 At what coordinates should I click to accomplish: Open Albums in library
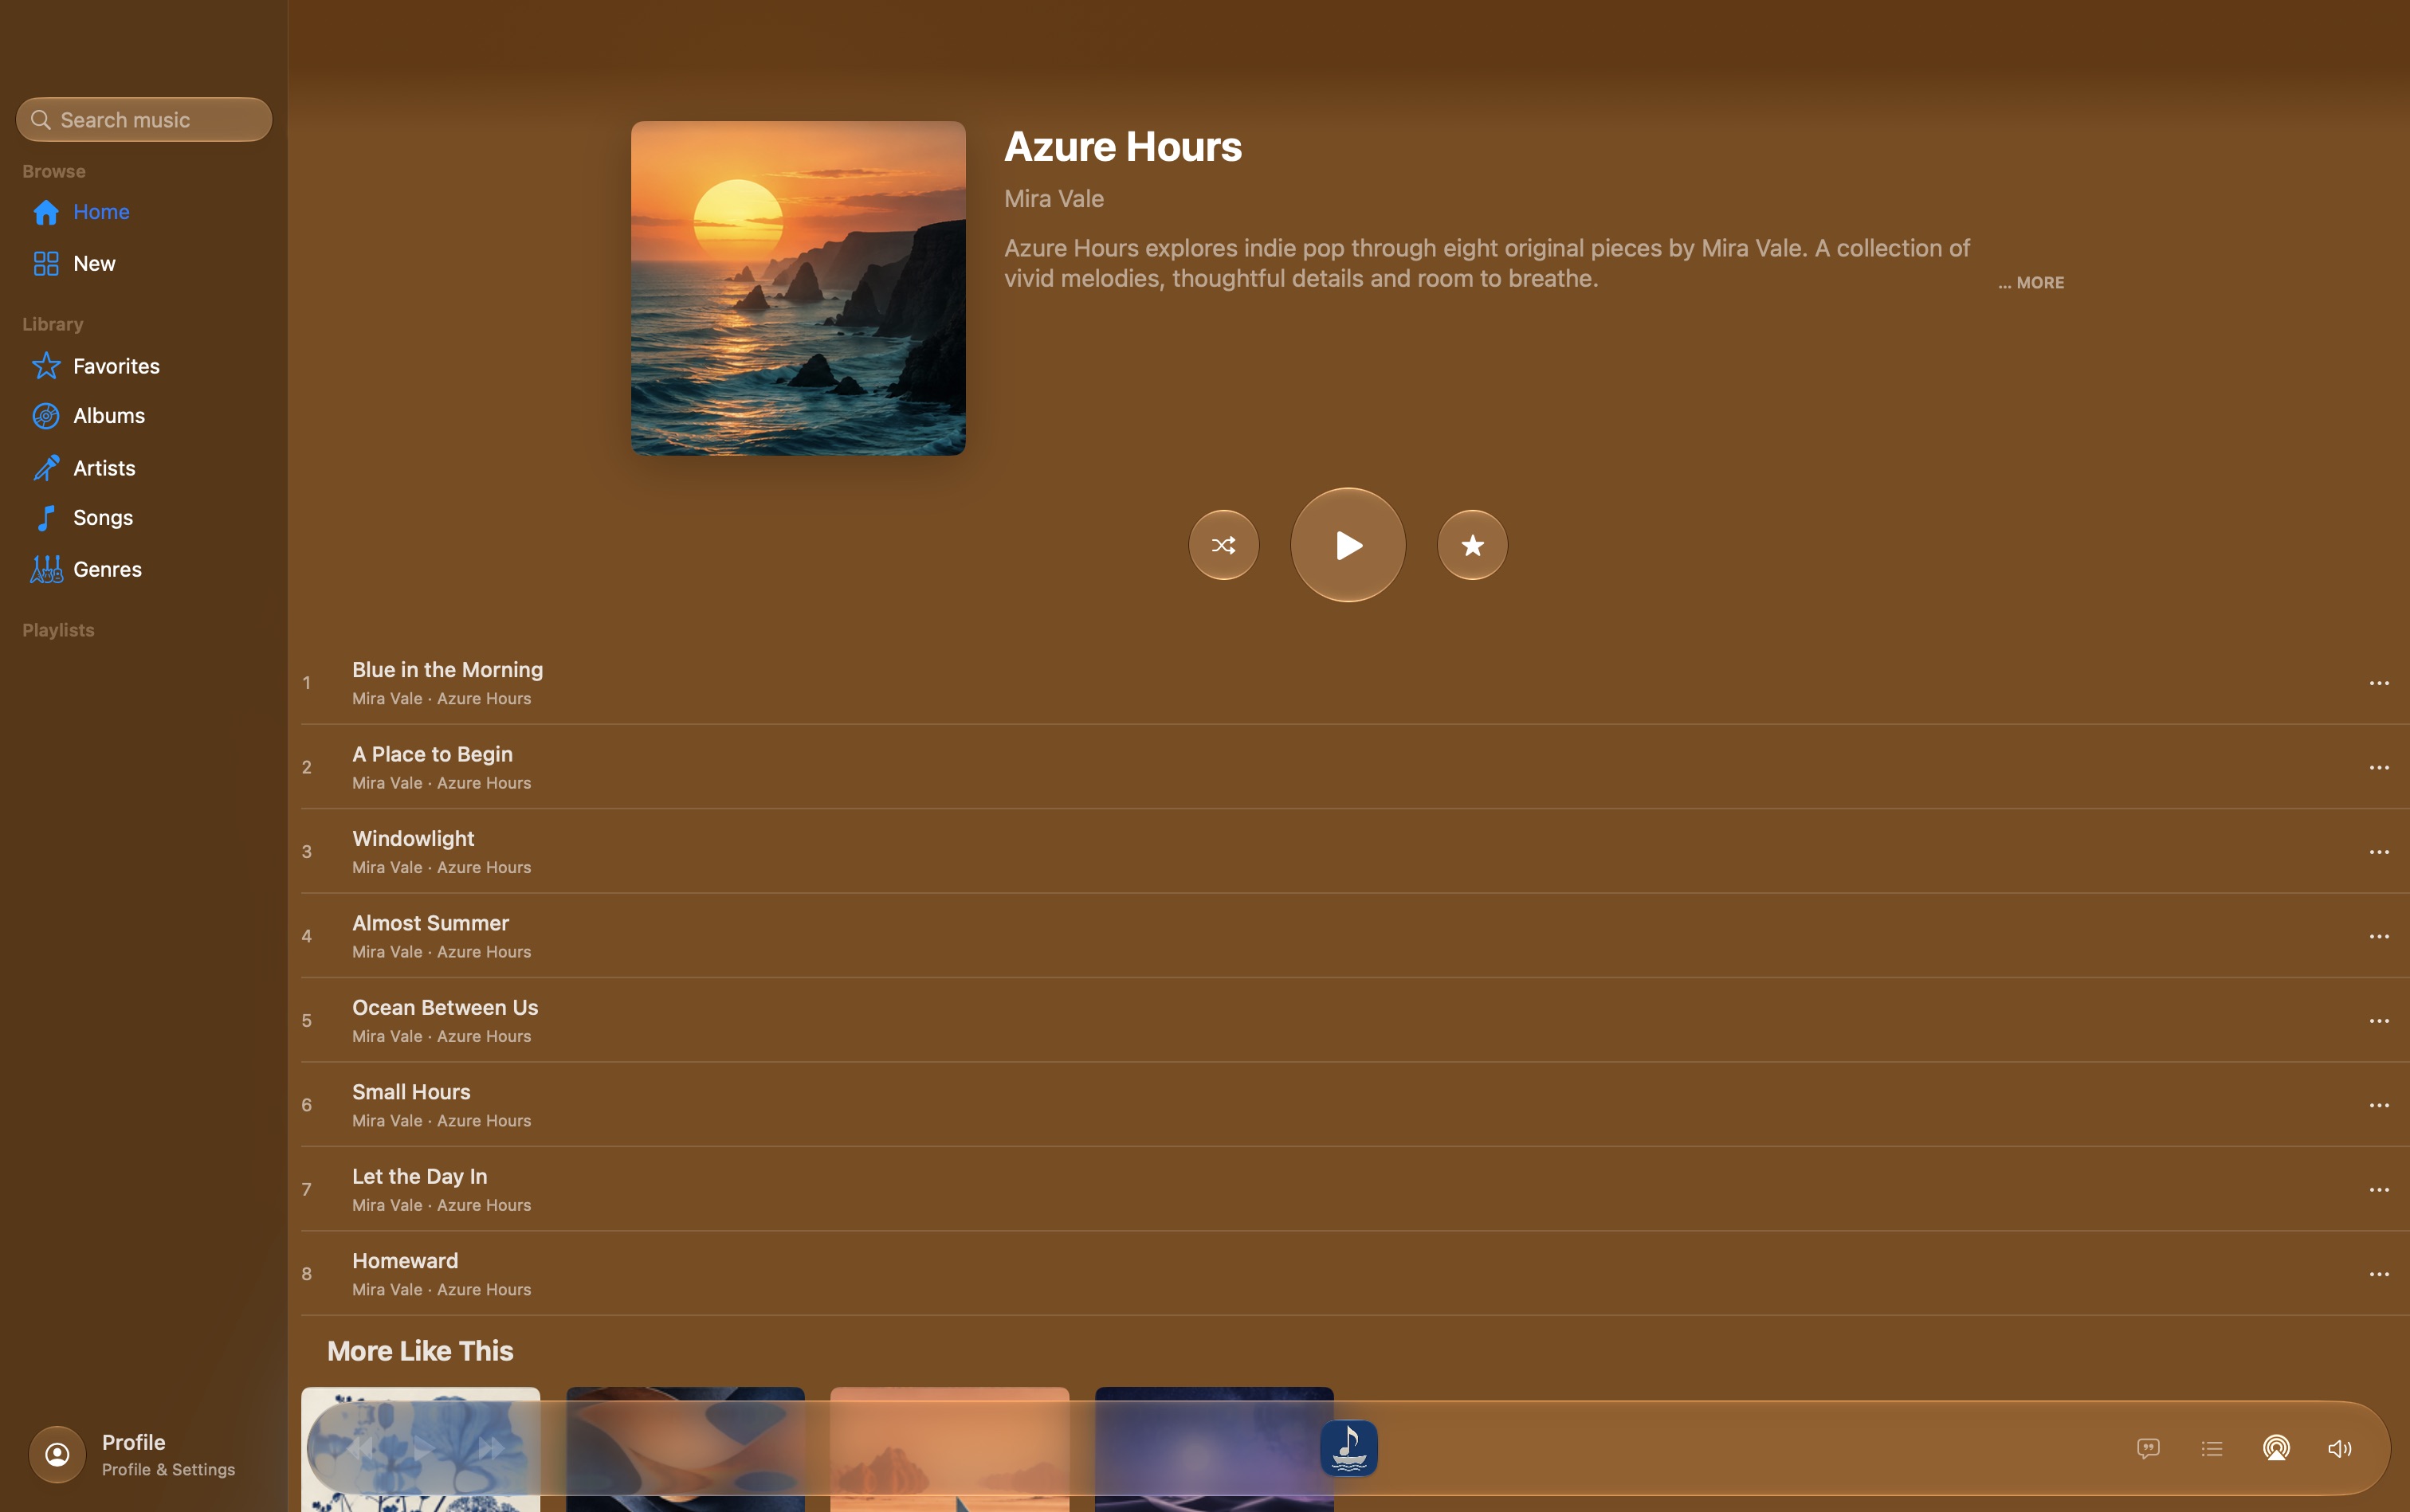point(144,416)
